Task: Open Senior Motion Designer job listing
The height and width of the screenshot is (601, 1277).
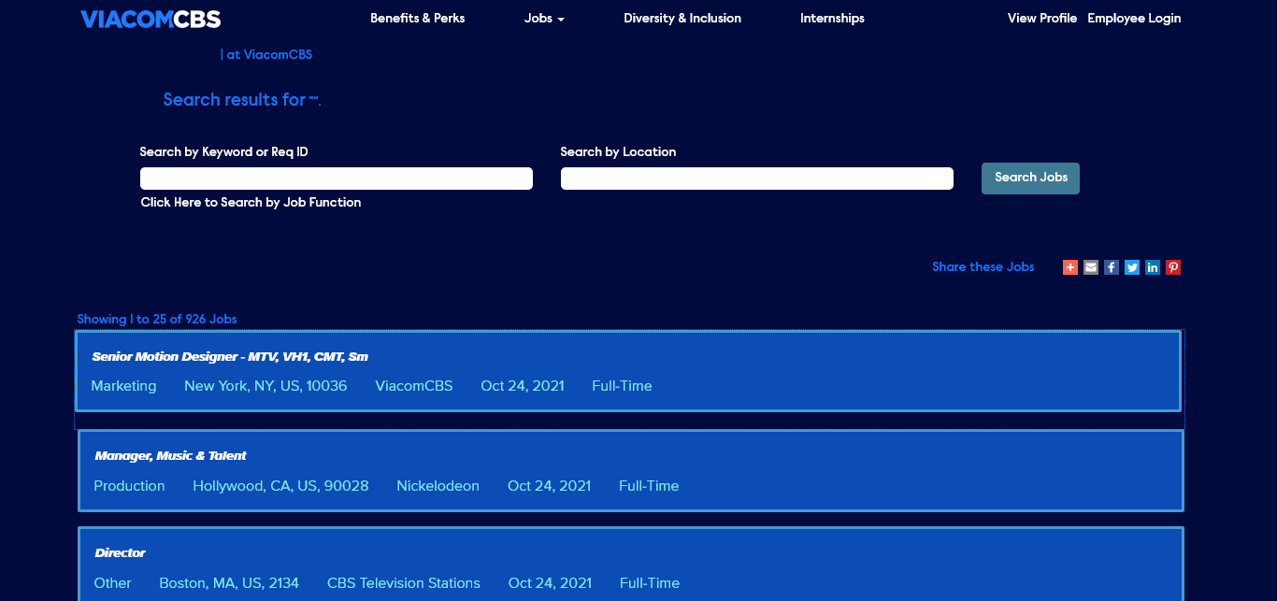Action: click(230, 357)
